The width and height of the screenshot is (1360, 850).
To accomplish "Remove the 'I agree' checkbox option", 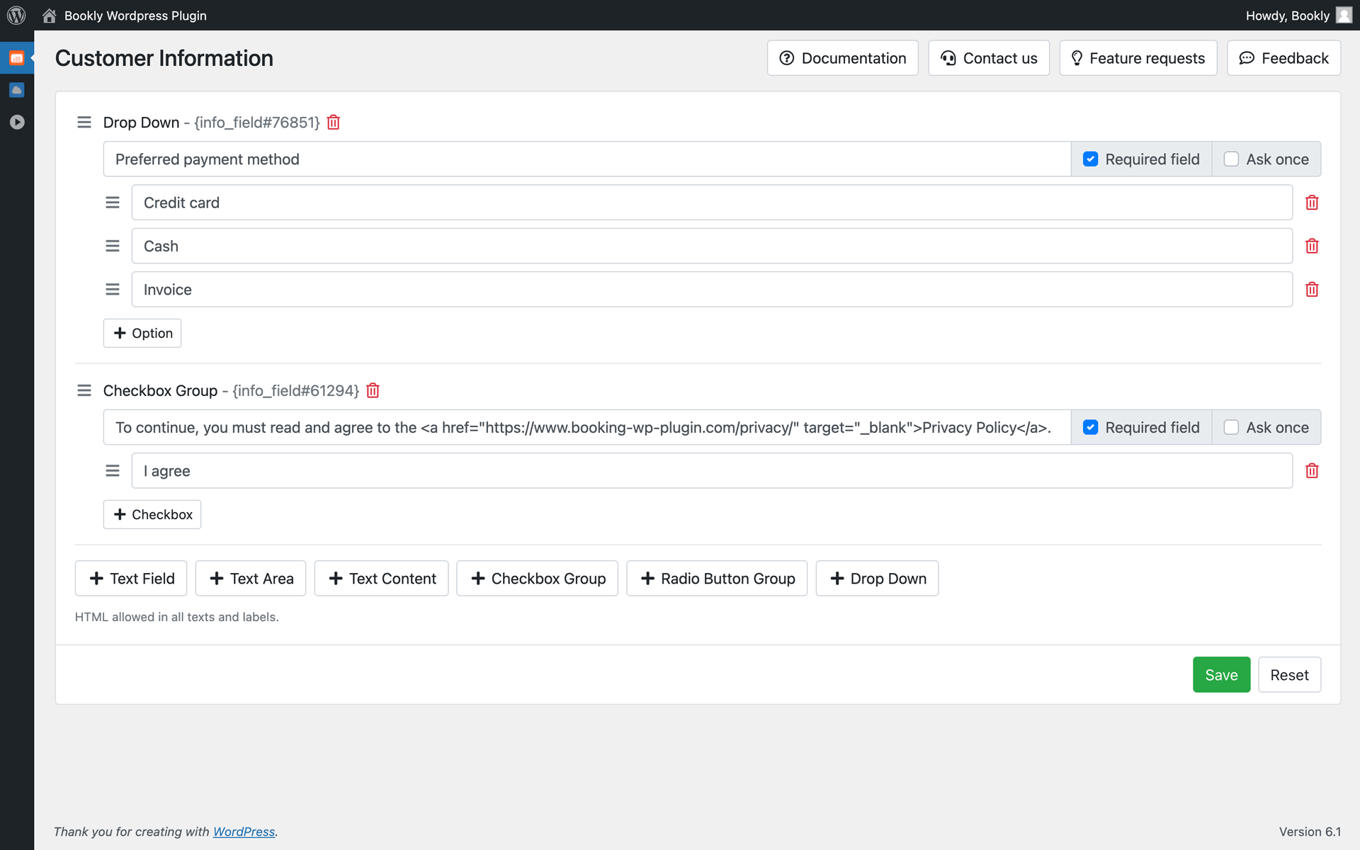I will click(1311, 471).
